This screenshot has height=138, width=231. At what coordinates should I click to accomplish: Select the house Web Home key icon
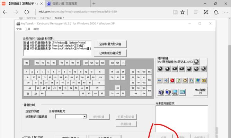point(185,80)
